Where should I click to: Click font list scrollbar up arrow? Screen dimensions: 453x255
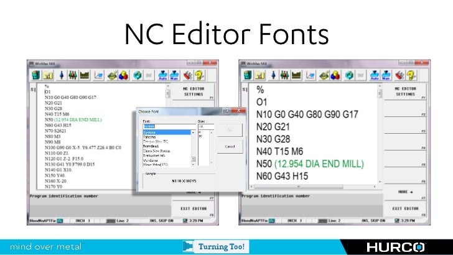(x=194, y=132)
